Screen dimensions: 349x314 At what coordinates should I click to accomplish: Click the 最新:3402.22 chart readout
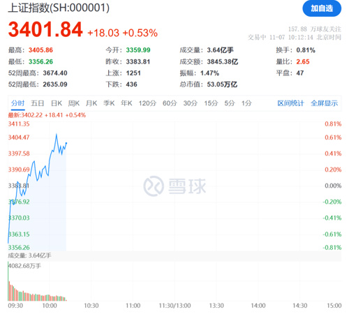tap(47, 115)
